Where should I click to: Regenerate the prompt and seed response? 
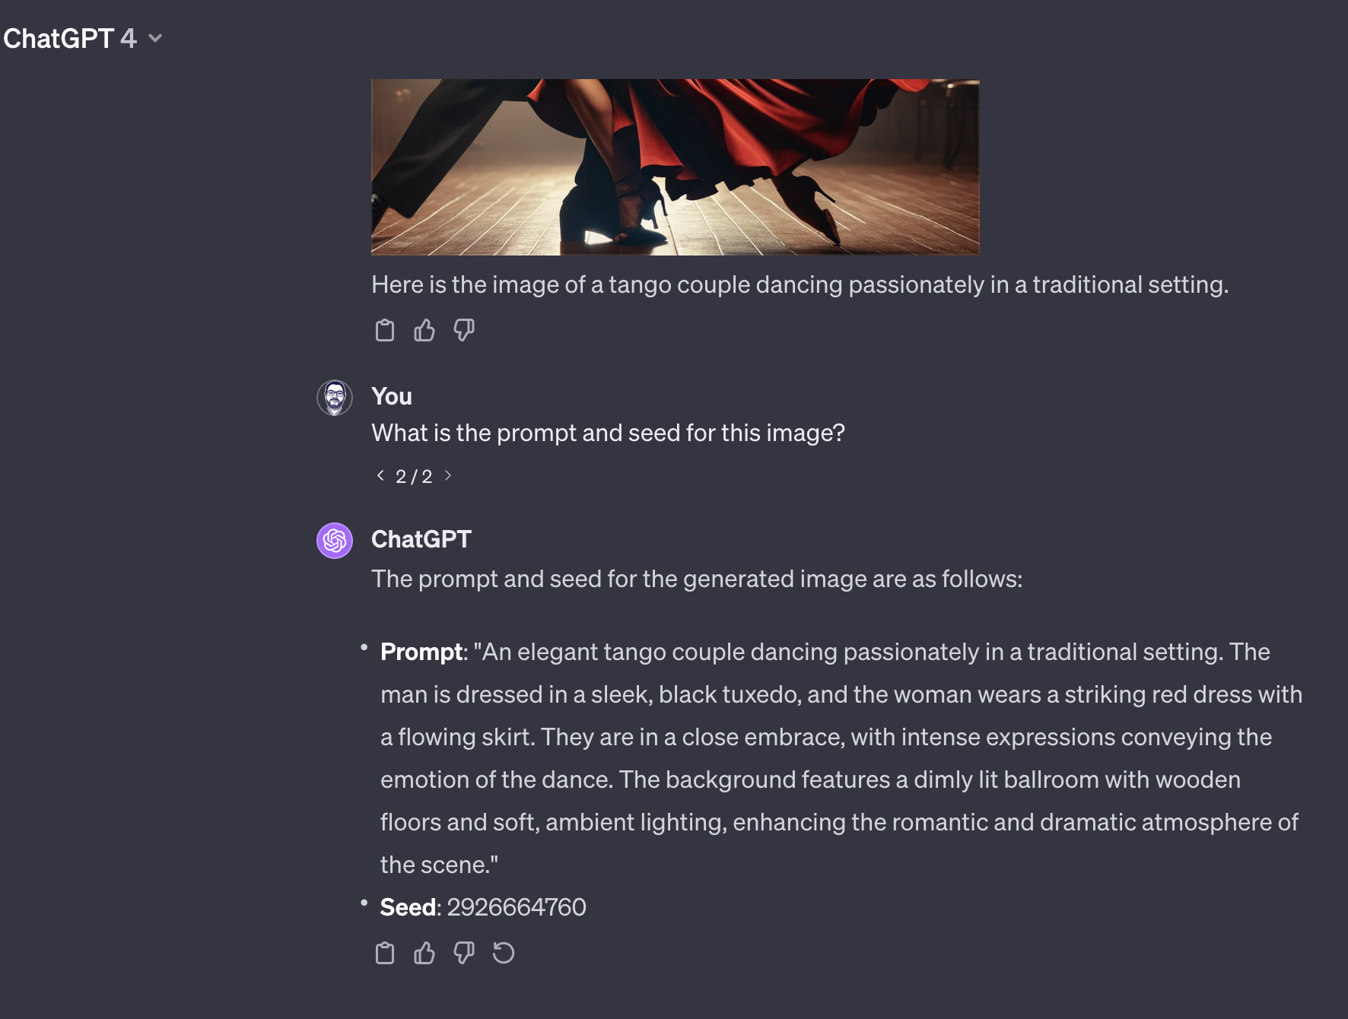pyautogui.click(x=504, y=953)
